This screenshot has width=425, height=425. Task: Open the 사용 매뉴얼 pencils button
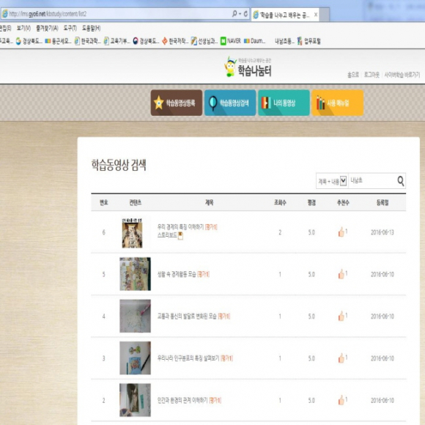click(338, 103)
